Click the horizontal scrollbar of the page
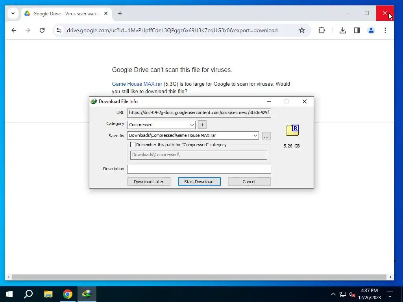The height and width of the screenshot is (302, 403). click(x=199, y=277)
